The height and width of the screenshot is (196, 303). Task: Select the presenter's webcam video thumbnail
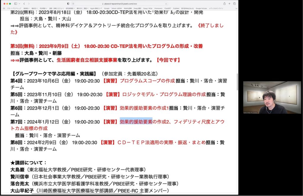tap(272, 98)
